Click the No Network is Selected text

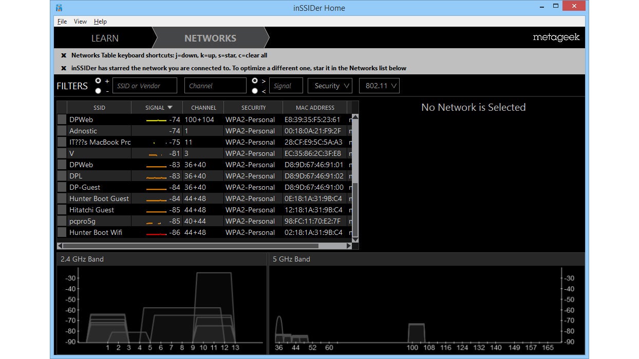pyautogui.click(x=473, y=107)
